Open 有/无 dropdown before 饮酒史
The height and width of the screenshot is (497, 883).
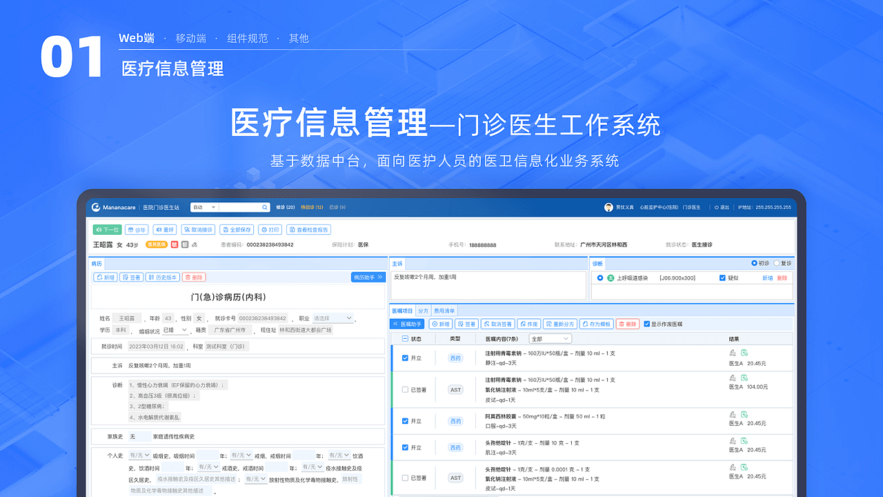338,456
